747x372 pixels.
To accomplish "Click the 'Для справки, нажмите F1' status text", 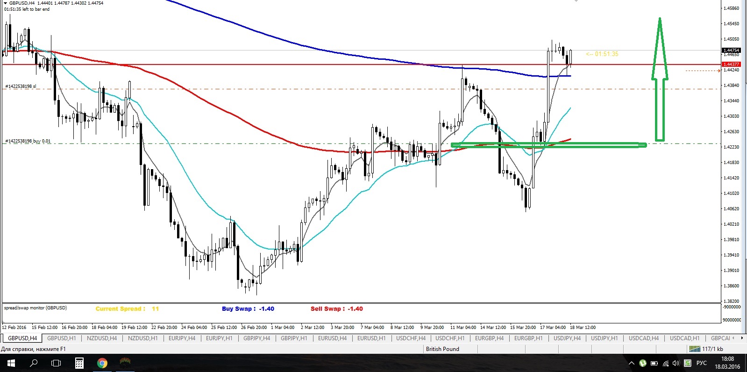I will (34, 349).
